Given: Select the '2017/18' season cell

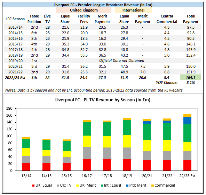Looking at the screenshot, I should (x=16, y=50).
